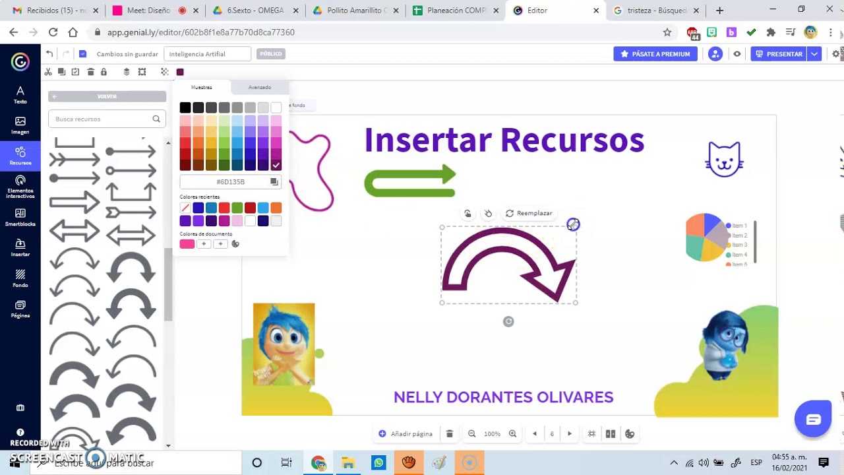Lock the selected element with padlock icon
The height and width of the screenshot is (475, 844).
[x=104, y=71]
